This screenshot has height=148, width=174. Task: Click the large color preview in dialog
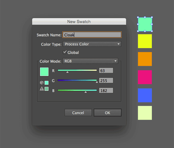(x=44, y=72)
